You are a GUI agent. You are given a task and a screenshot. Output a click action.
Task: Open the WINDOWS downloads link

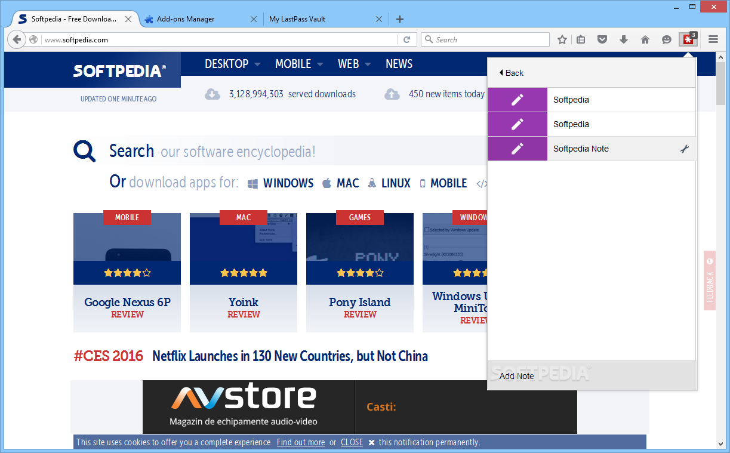[x=288, y=183]
